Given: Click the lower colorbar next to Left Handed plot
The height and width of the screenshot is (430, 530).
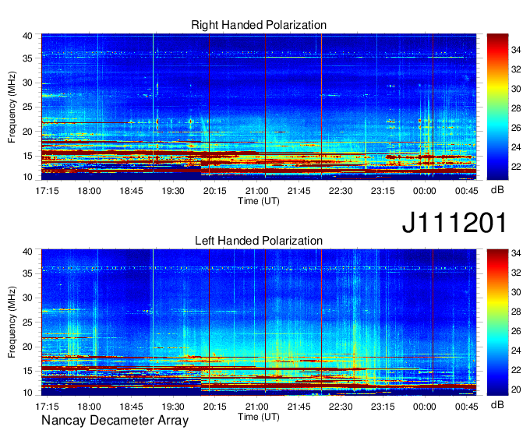Looking at the screenshot, I should click(x=497, y=322).
